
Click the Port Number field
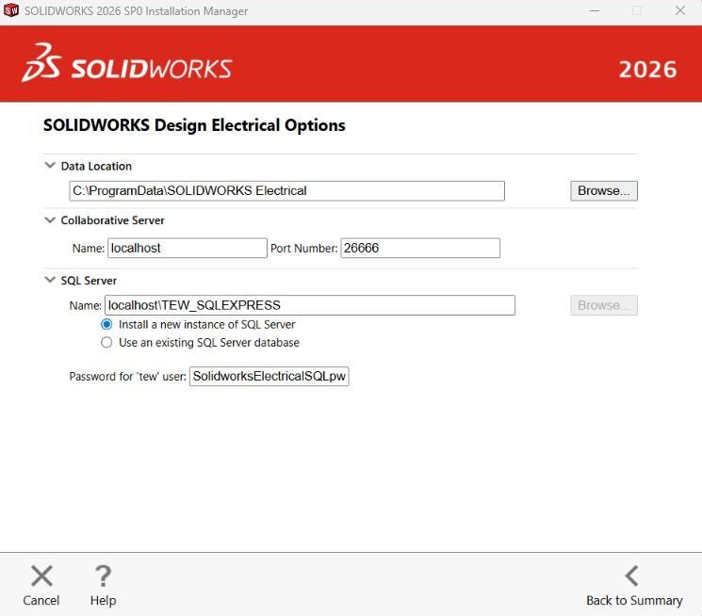click(x=420, y=248)
